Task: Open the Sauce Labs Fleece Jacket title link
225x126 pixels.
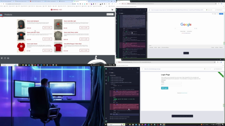Action: click(71, 33)
